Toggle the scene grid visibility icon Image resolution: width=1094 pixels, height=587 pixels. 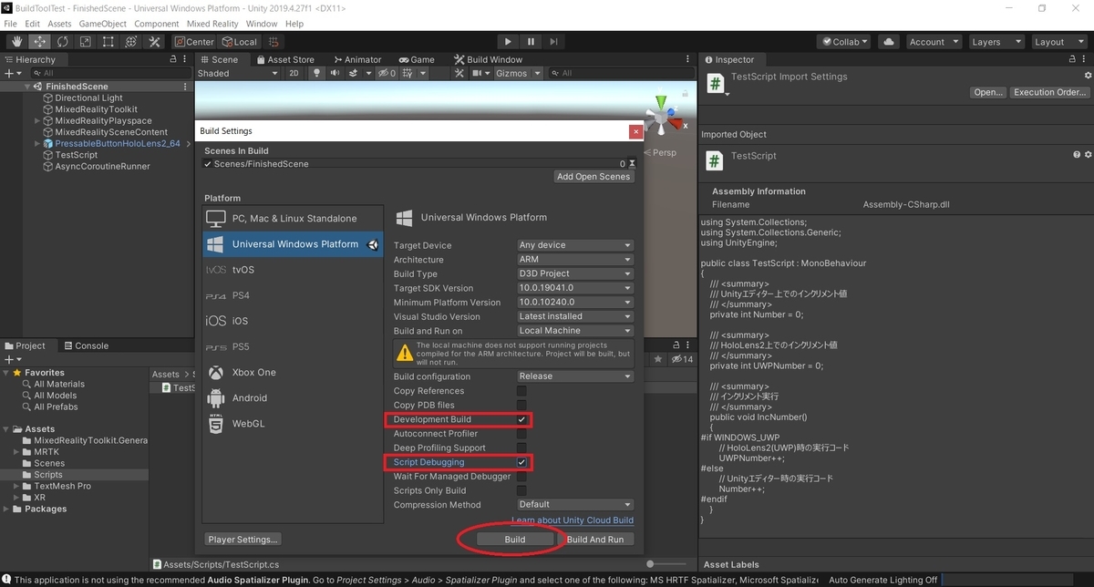pyautogui.click(x=407, y=73)
